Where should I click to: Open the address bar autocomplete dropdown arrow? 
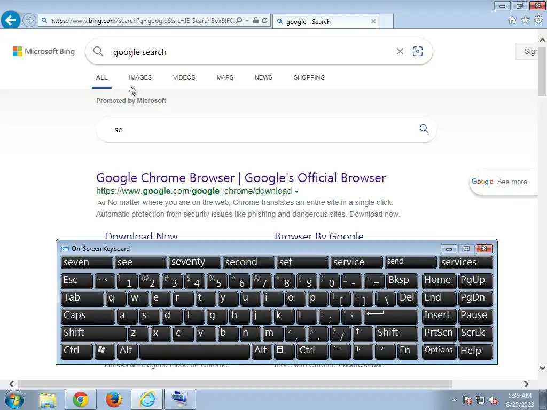click(x=247, y=21)
